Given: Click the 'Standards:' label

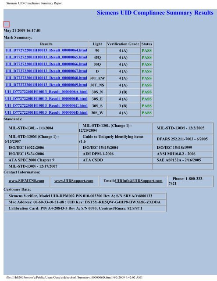Looking at the screenshot, I should (13, 119).
